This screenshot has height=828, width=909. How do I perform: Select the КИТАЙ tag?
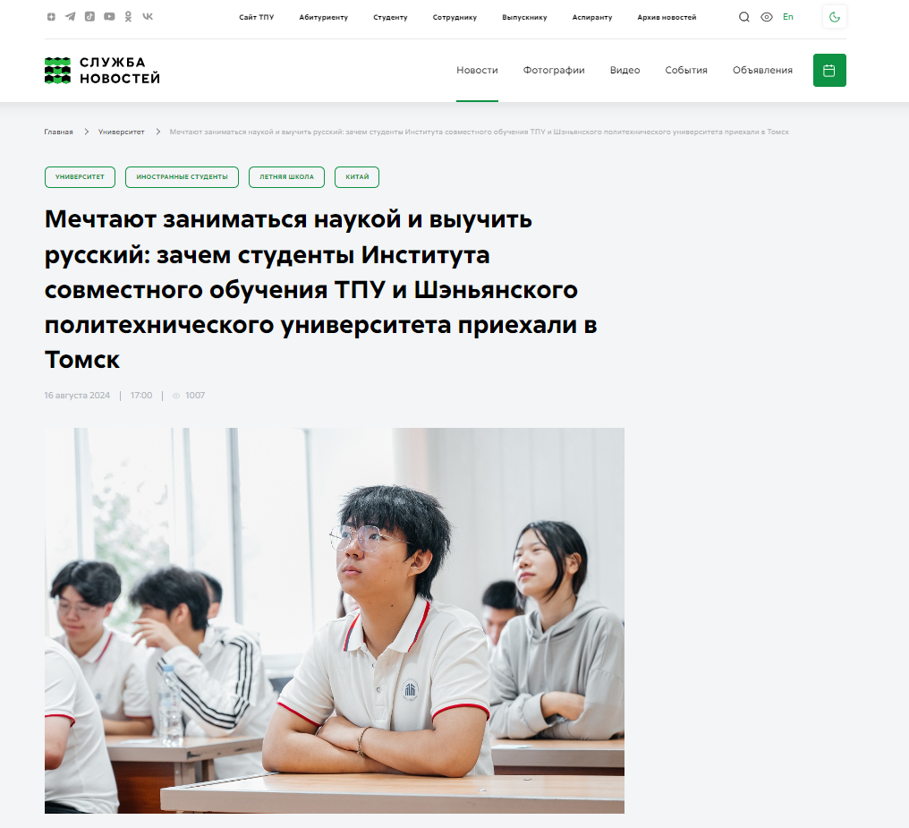click(357, 177)
